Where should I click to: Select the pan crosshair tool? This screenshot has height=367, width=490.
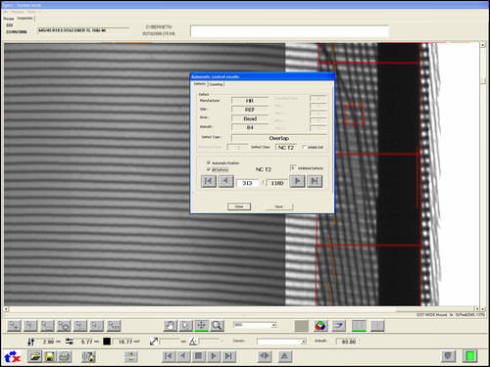(x=202, y=325)
